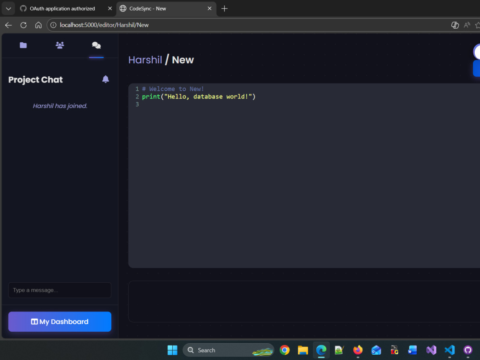Click the My Dashboard button
This screenshot has width=480, height=360.
(x=60, y=322)
